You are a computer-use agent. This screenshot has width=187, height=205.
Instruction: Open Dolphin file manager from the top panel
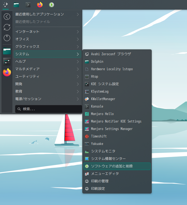tap(16, 5)
